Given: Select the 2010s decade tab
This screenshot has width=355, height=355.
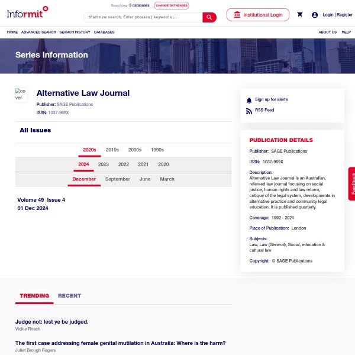Looking at the screenshot, I should point(112,150).
